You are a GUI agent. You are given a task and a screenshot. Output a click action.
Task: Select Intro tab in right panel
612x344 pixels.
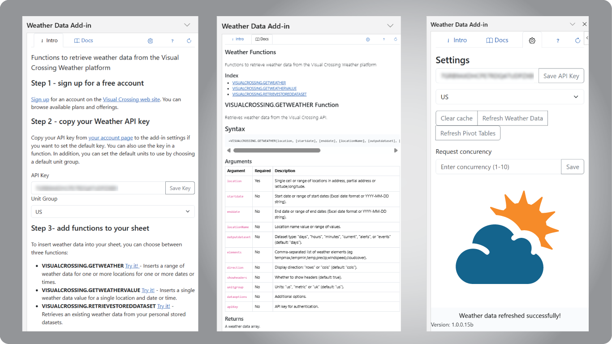pos(457,40)
